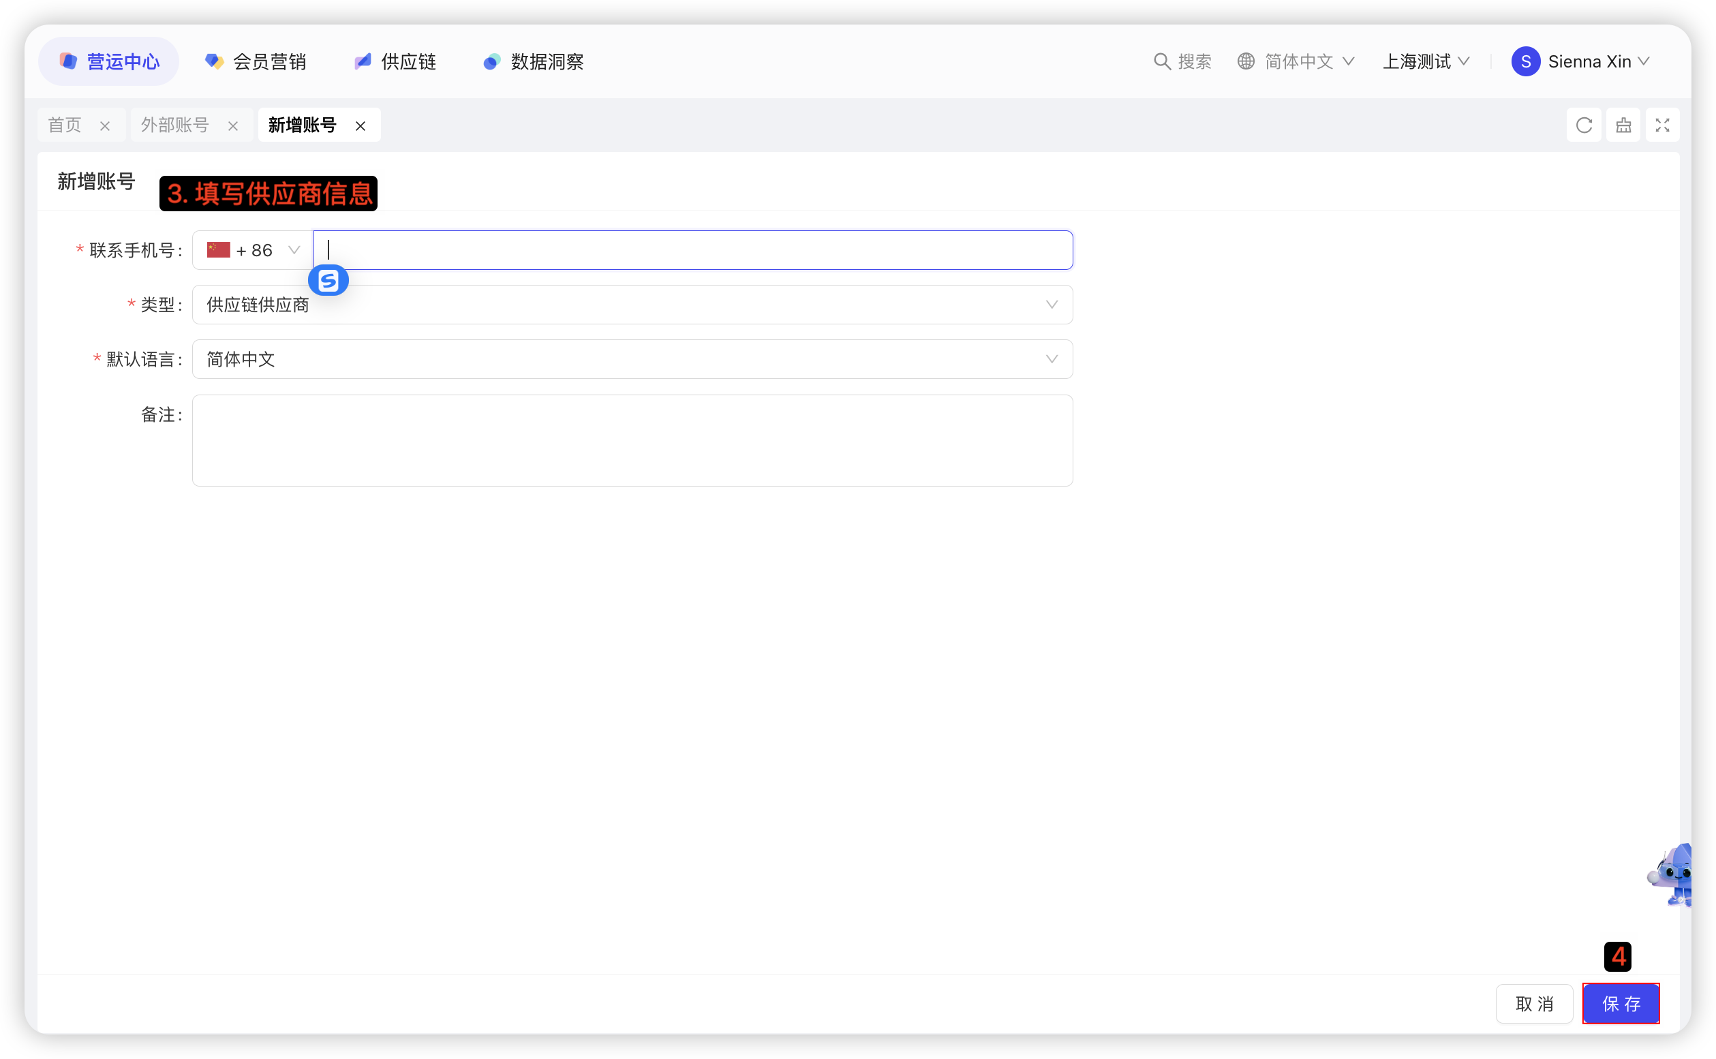1716x1059 pixels.
Task: Click the 取消 button
Action: 1534,1003
